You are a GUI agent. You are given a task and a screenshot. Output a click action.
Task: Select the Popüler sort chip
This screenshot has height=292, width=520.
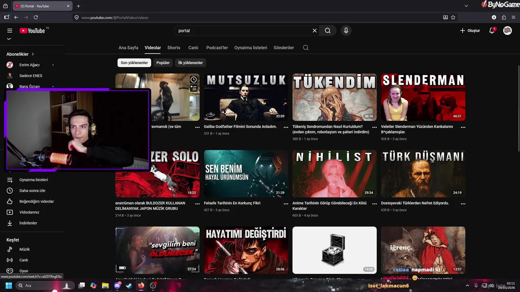coord(163,63)
